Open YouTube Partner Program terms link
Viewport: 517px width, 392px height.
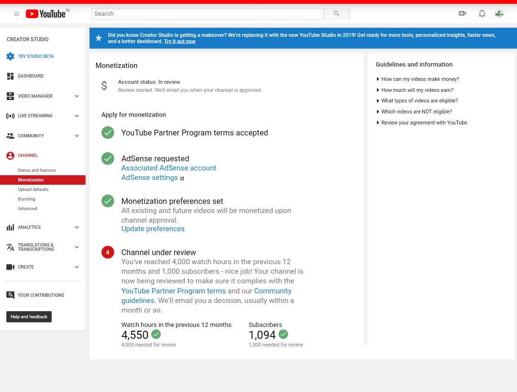(173, 291)
